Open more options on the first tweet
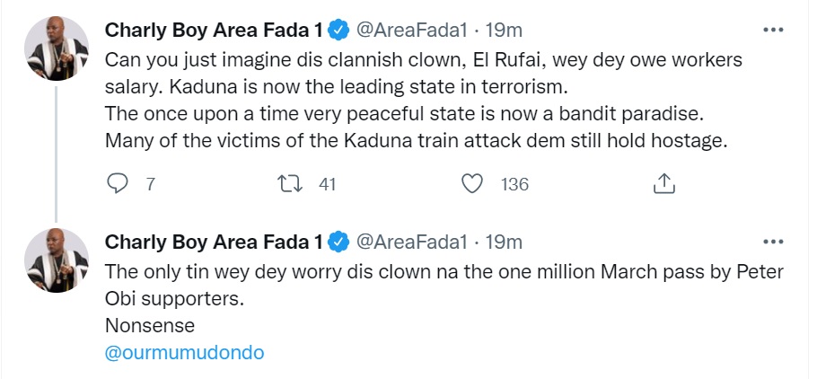 pos(772,30)
